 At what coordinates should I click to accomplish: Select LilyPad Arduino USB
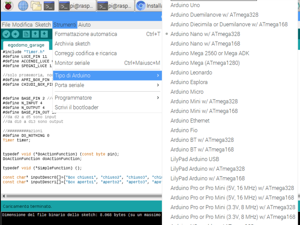coord(230,159)
